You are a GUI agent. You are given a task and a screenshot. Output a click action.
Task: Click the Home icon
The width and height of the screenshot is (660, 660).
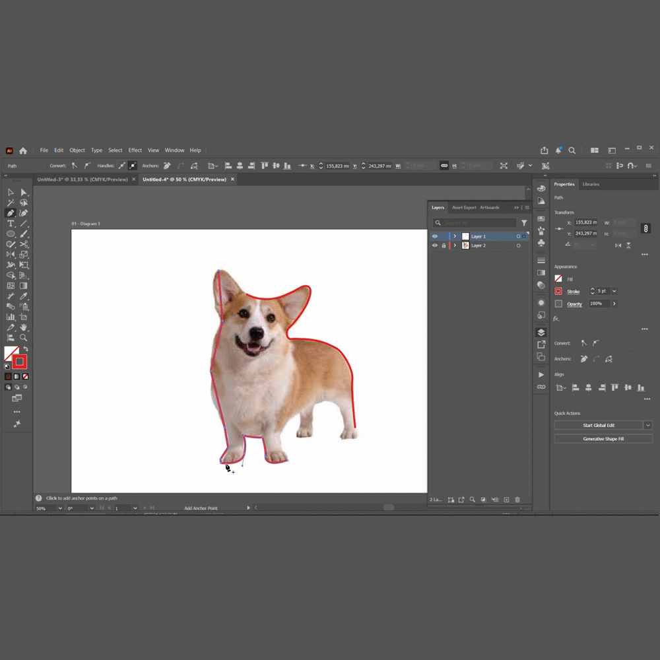point(23,150)
